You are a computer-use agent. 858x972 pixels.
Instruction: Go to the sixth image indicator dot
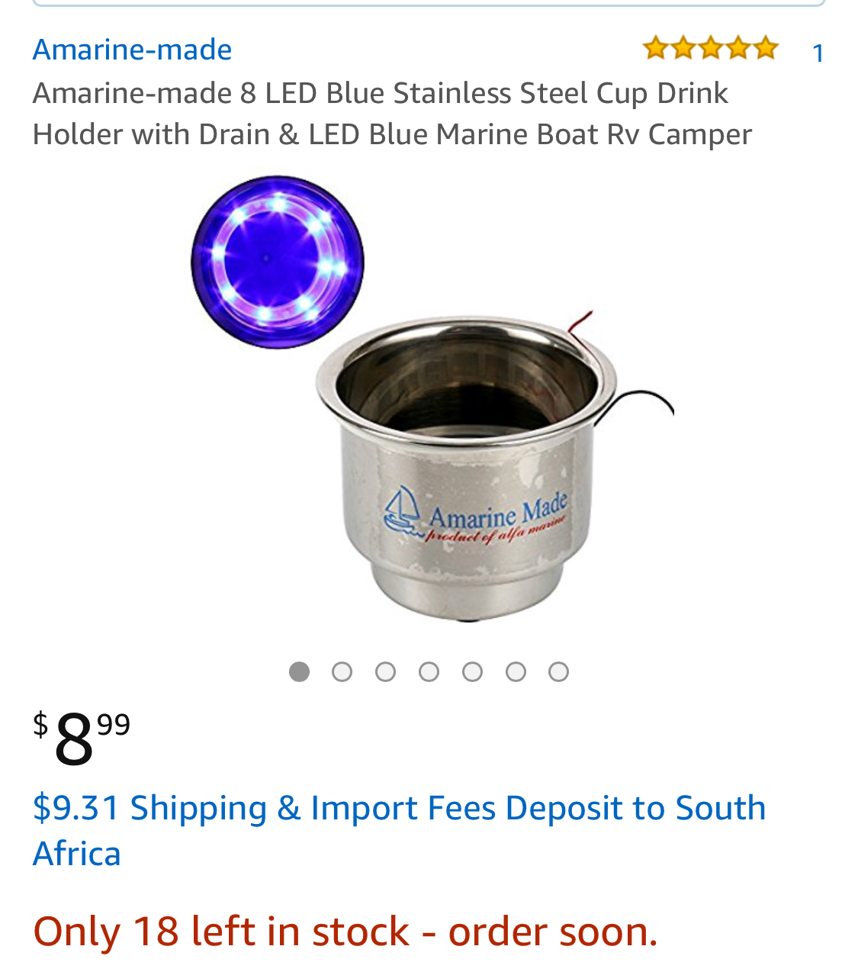point(516,671)
